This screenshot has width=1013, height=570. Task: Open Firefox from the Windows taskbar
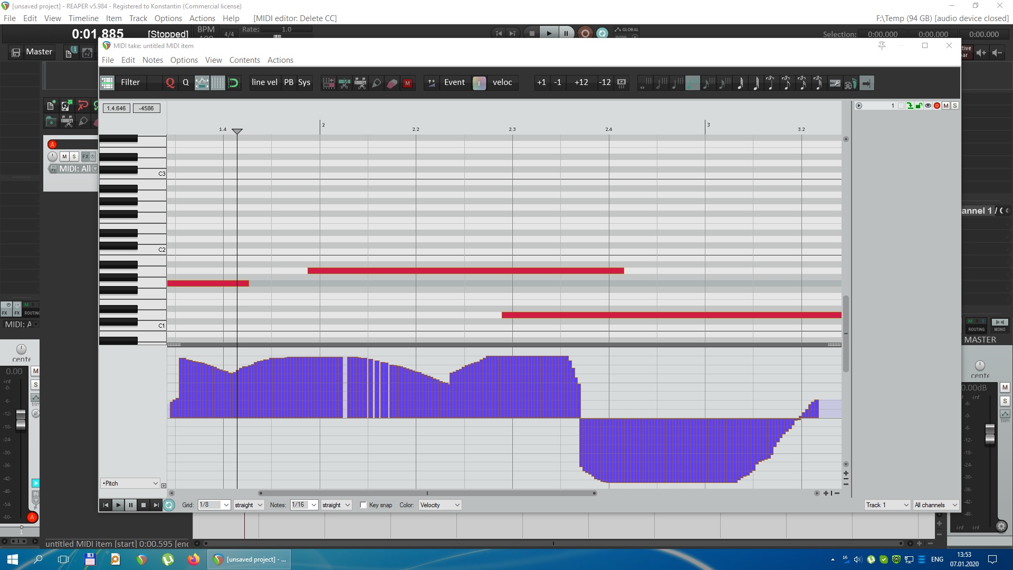(194, 559)
